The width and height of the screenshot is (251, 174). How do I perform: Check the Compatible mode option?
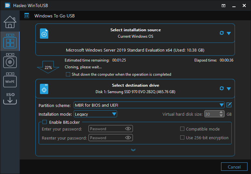[182, 129]
